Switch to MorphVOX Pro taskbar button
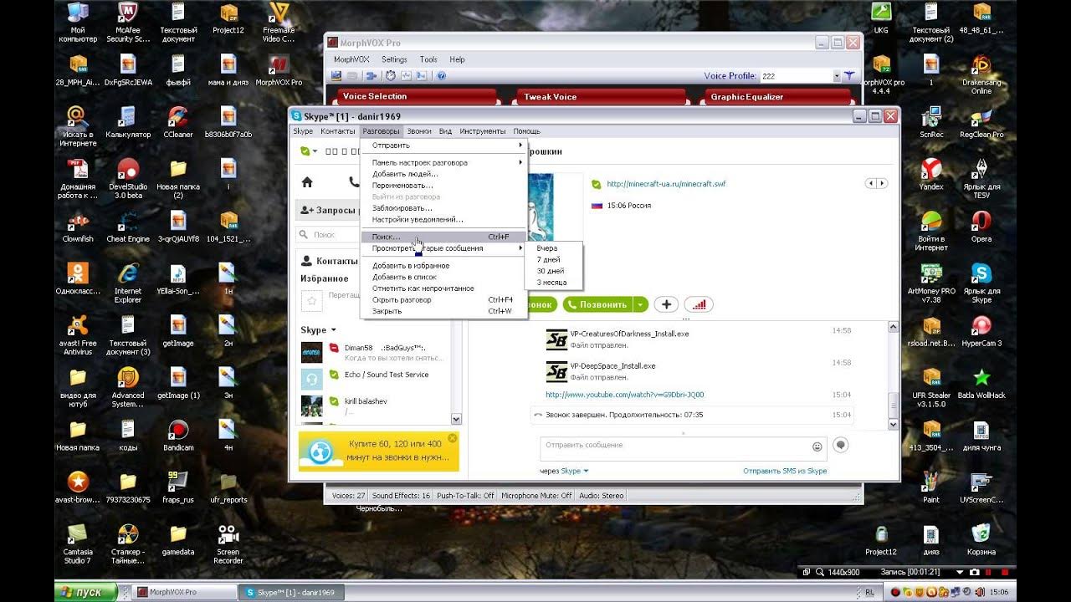The width and height of the screenshot is (1071, 602). coord(184,592)
